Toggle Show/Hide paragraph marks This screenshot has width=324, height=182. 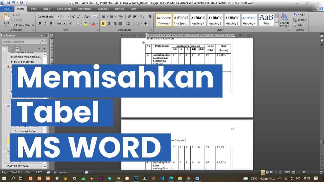click(150, 17)
